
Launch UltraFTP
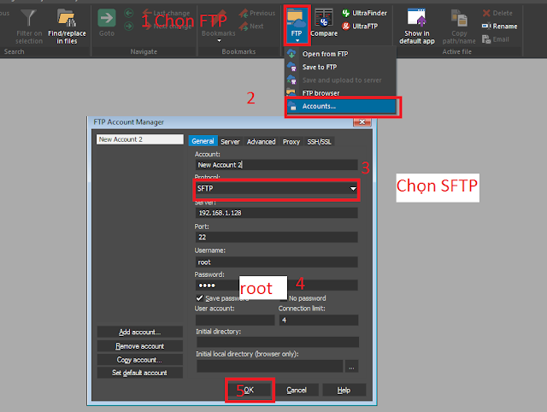360,26
